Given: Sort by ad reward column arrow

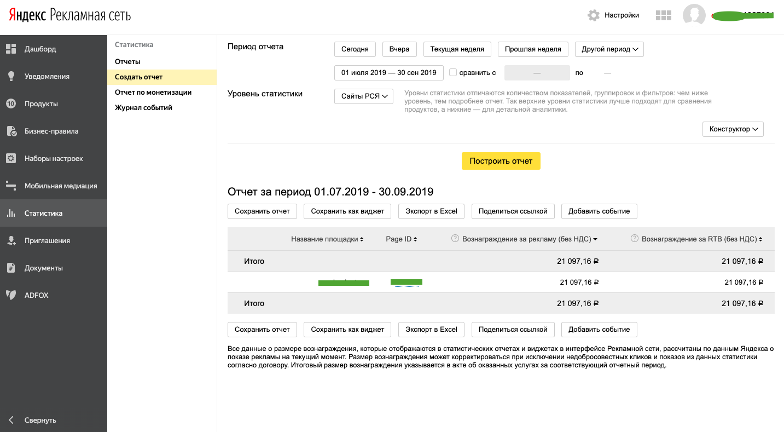Looking at the screenshot, I should point(595,239).
